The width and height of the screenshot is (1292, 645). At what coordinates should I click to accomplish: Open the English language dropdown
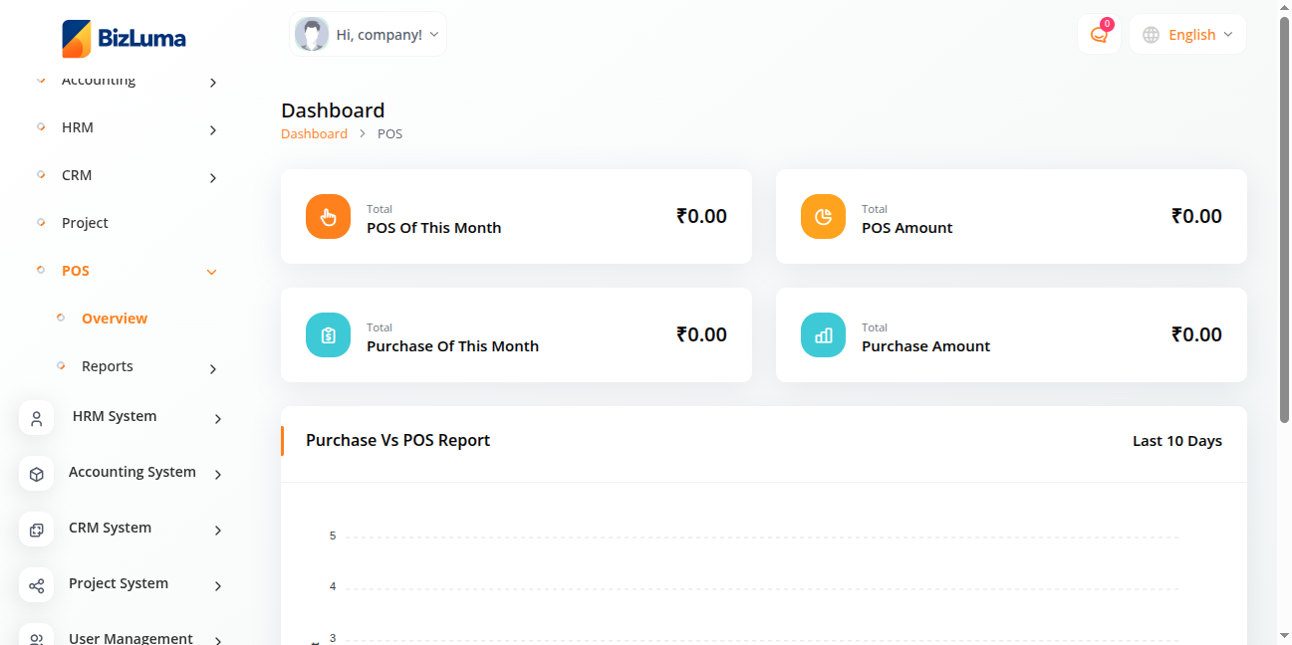click(x=1188, y=35)
